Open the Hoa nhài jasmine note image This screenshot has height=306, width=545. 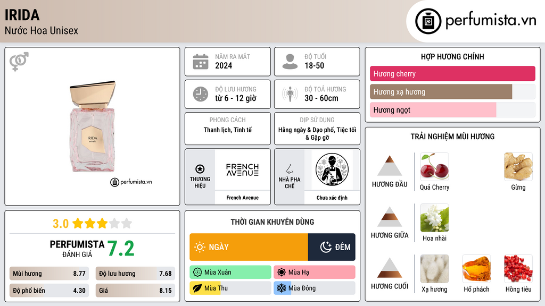pos(434,217)
